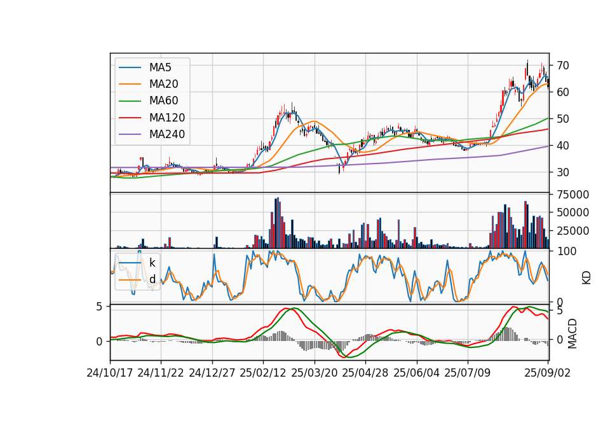
Task: Click the 24/10/17 date axis label
Action: pyautogui.click(x=110, y=373)
